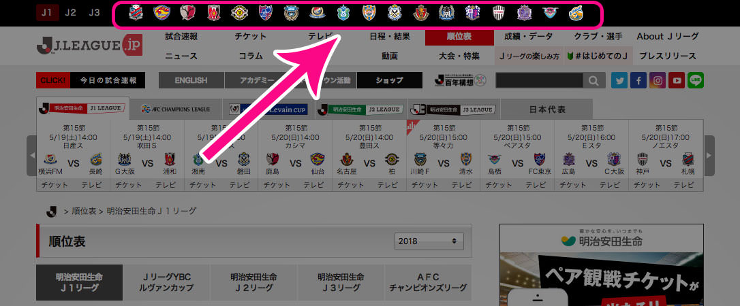Open the J.League Twitter page

[619, 80]
